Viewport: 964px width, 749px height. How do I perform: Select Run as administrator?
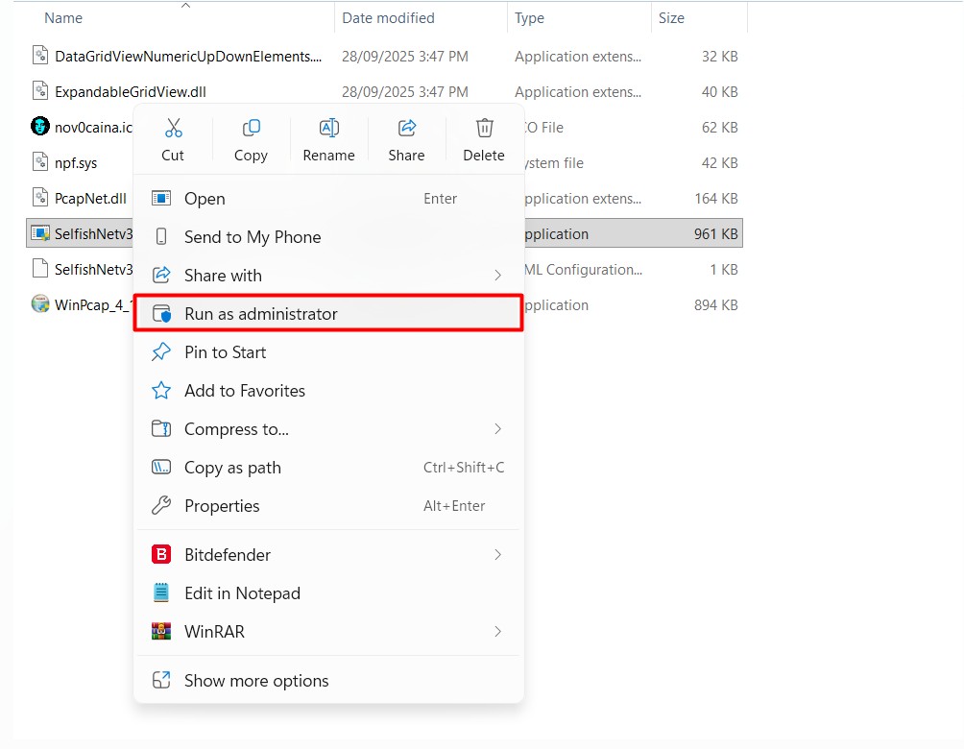(x=261, y=313)
